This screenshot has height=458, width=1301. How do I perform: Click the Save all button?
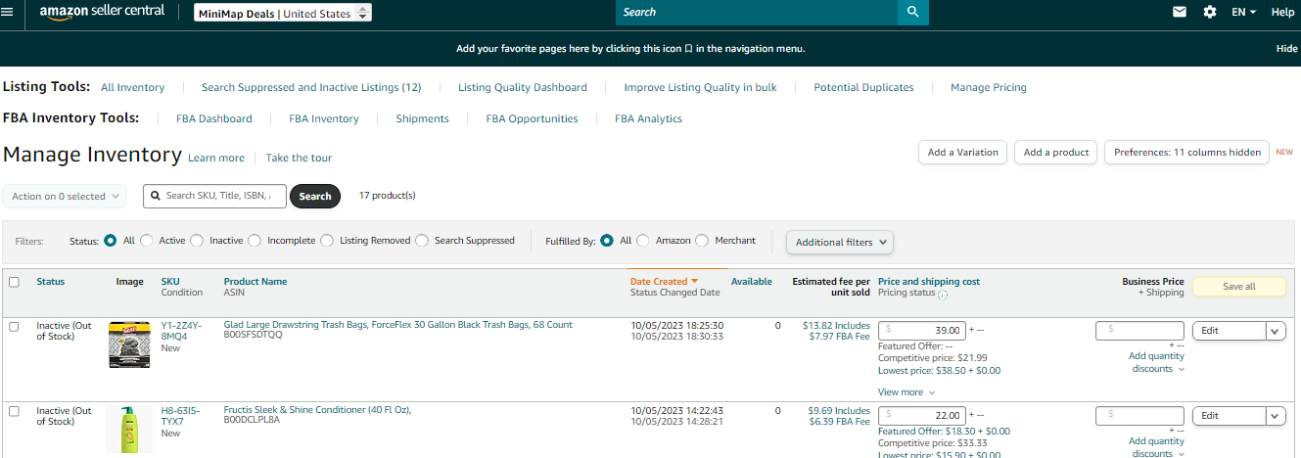[1238, 287]
